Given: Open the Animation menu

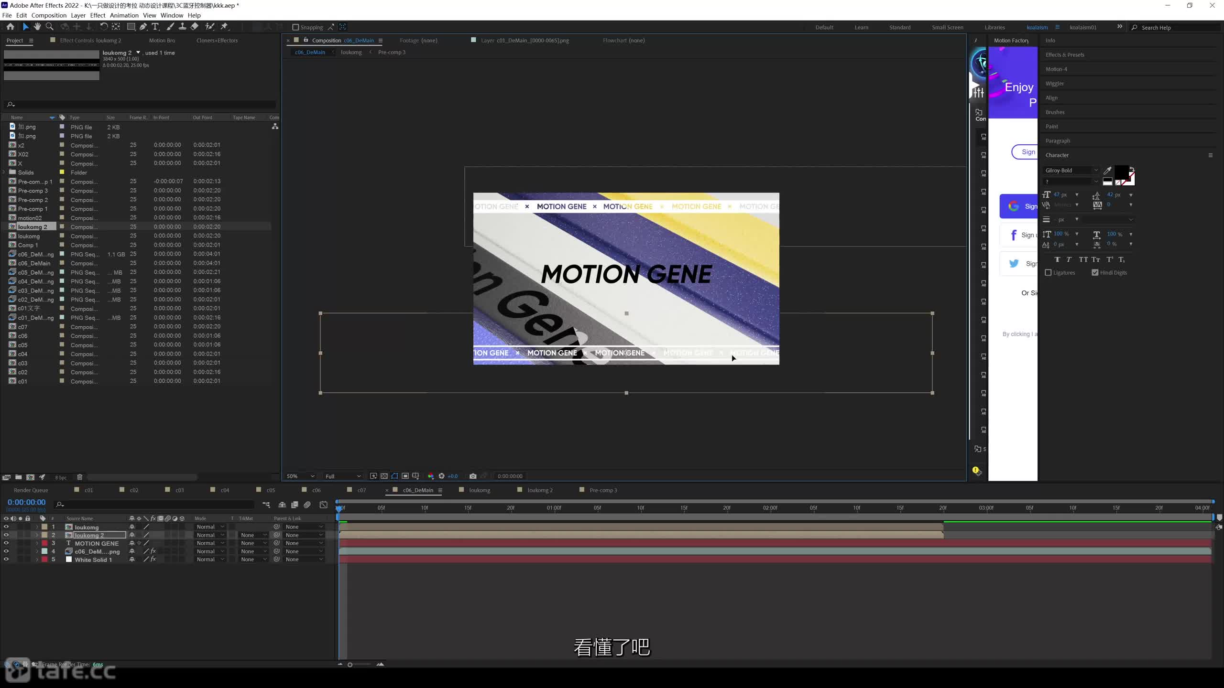Looking at the screenshot, I should click(x=124, y=15).
